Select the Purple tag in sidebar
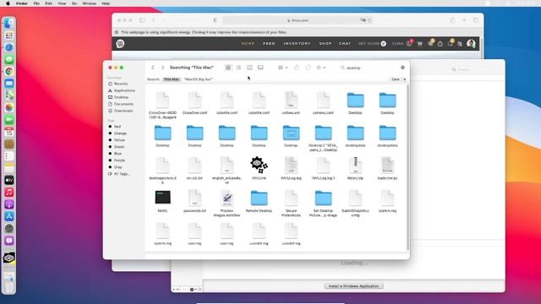 point(119,160)
